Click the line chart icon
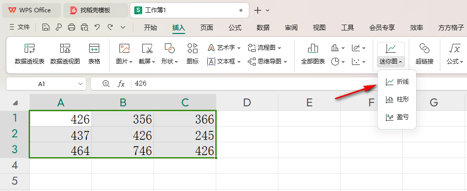467x191 pixels. pos(355,48)
